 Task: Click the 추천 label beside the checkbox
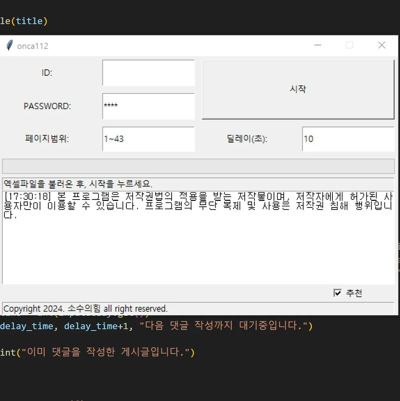[x=354, y=293]
